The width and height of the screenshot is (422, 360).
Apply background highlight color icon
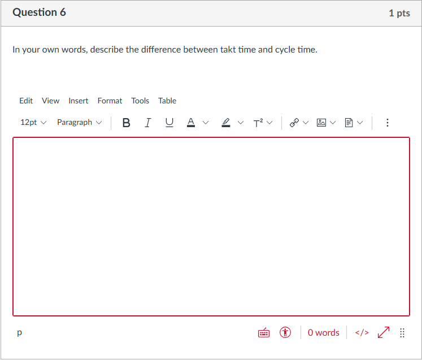tap(226, 123)
